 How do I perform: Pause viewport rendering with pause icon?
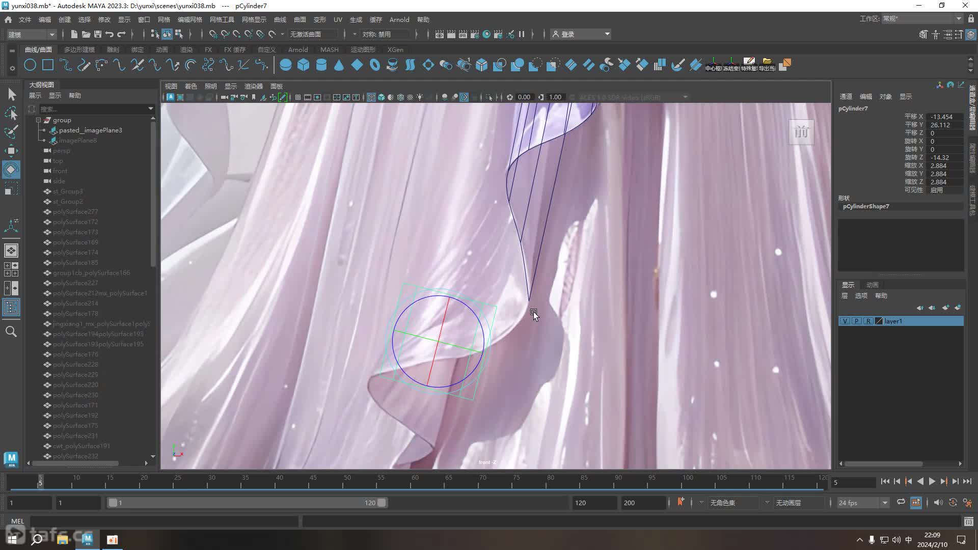click(x=522, y=34)
